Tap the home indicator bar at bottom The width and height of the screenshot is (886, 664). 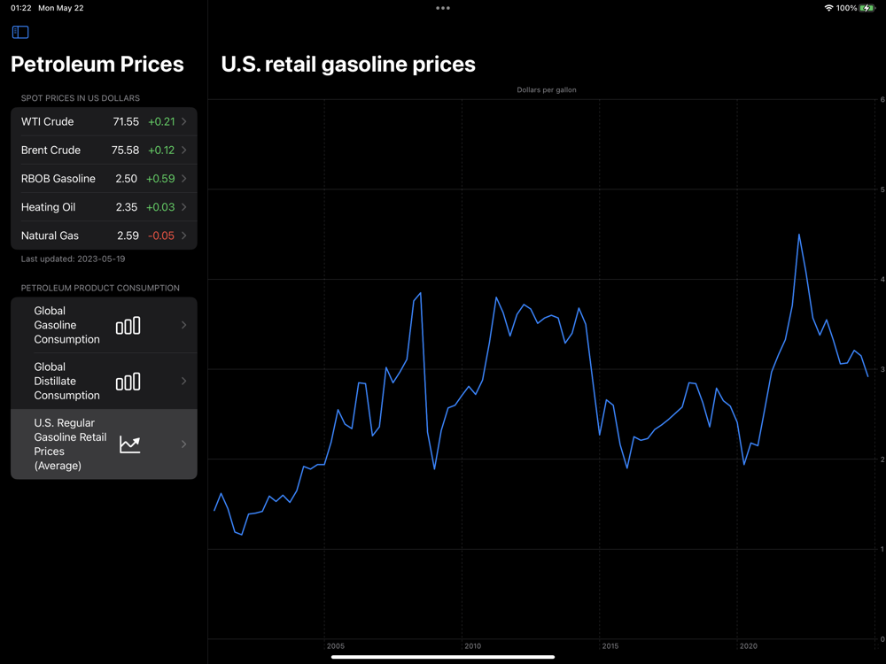[x=443, y=657]
